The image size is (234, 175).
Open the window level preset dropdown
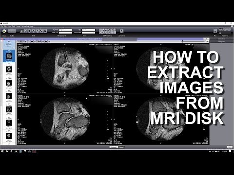65,30
